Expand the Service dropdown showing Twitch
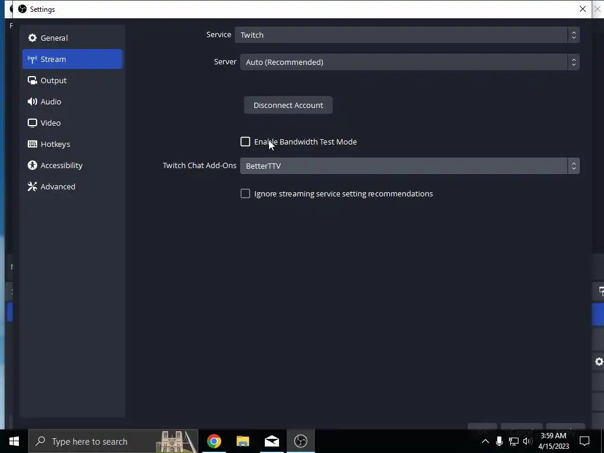The height and width of the screenshot is (453, 604). click(x=407, y=35)
